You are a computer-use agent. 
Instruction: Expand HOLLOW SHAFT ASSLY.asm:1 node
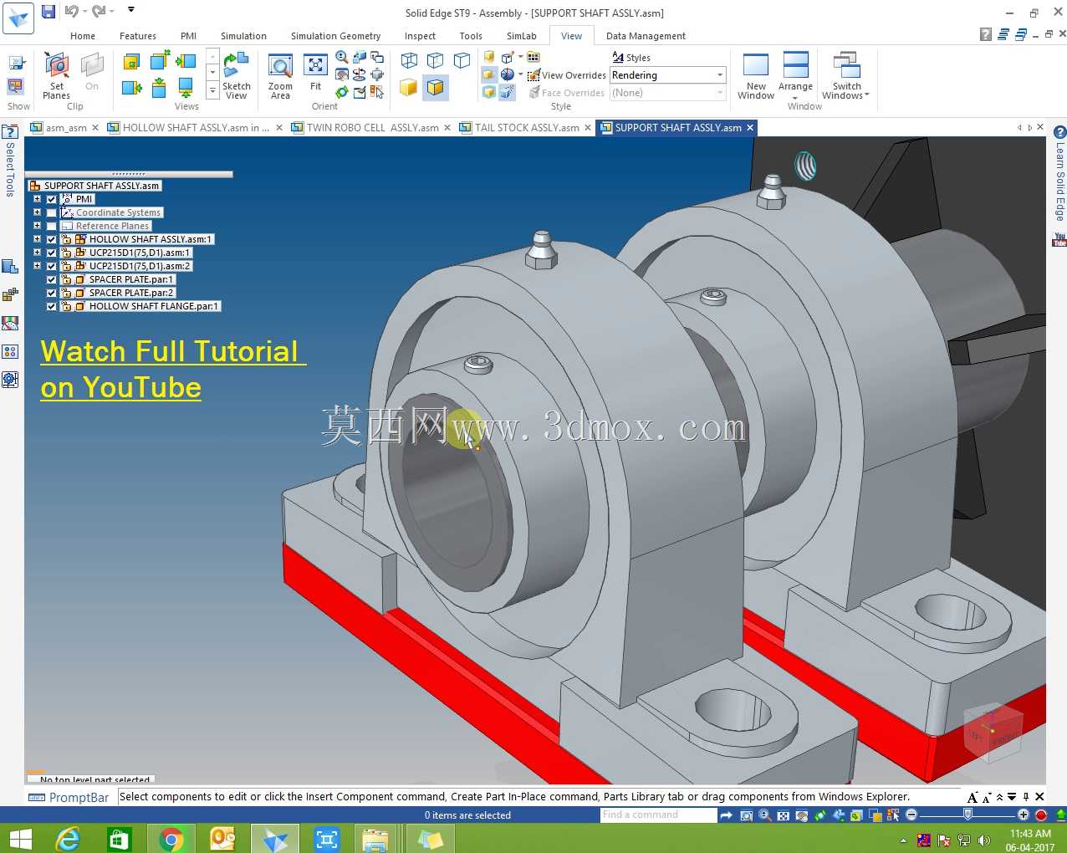point(37,239)
